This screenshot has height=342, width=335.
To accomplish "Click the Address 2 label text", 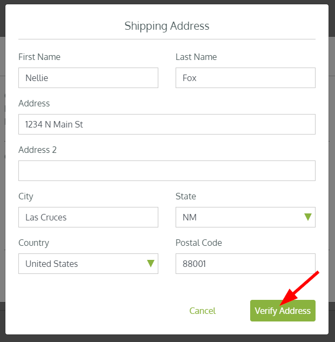I will tap(37, 150).
